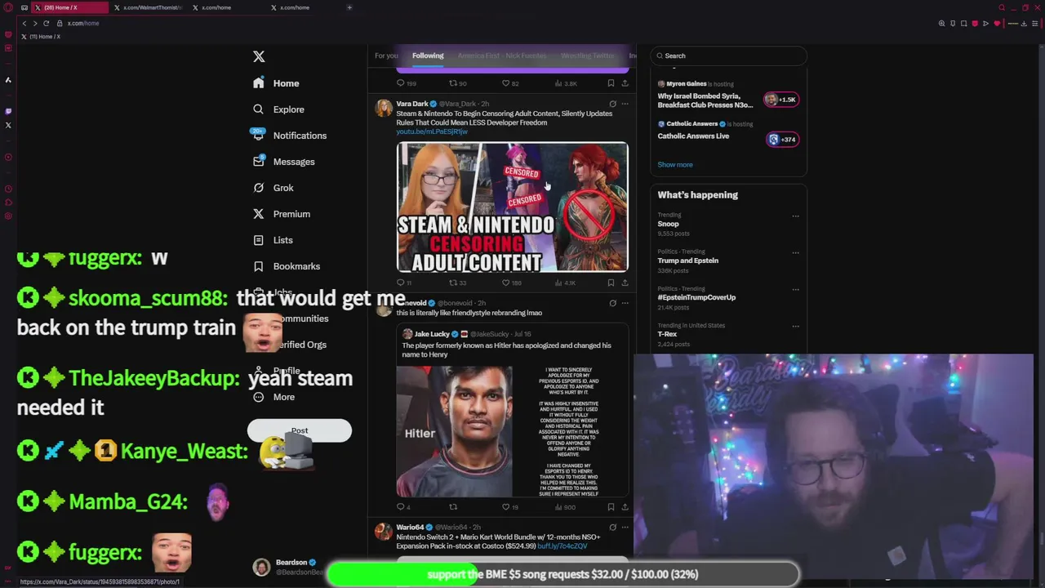Viewport: 1045px width, 588px height.
Task: Open Grok explain icon on Vara Dark post
Action: [612, 104]
